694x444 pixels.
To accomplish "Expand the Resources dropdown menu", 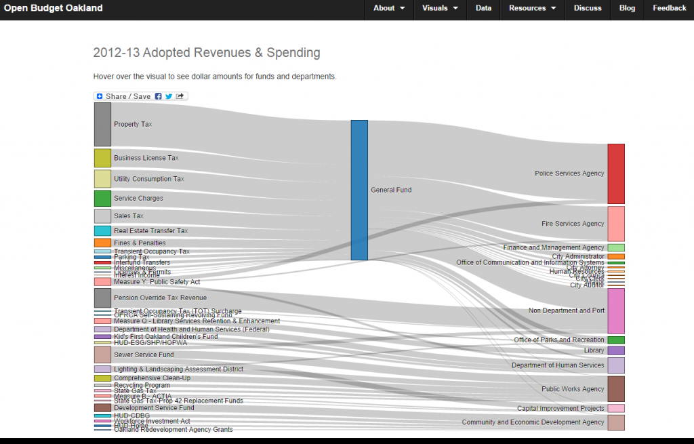I will pos(533,8).
